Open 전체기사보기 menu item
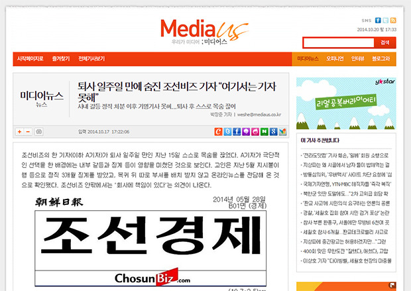411x291 pixels. (91, 59)
